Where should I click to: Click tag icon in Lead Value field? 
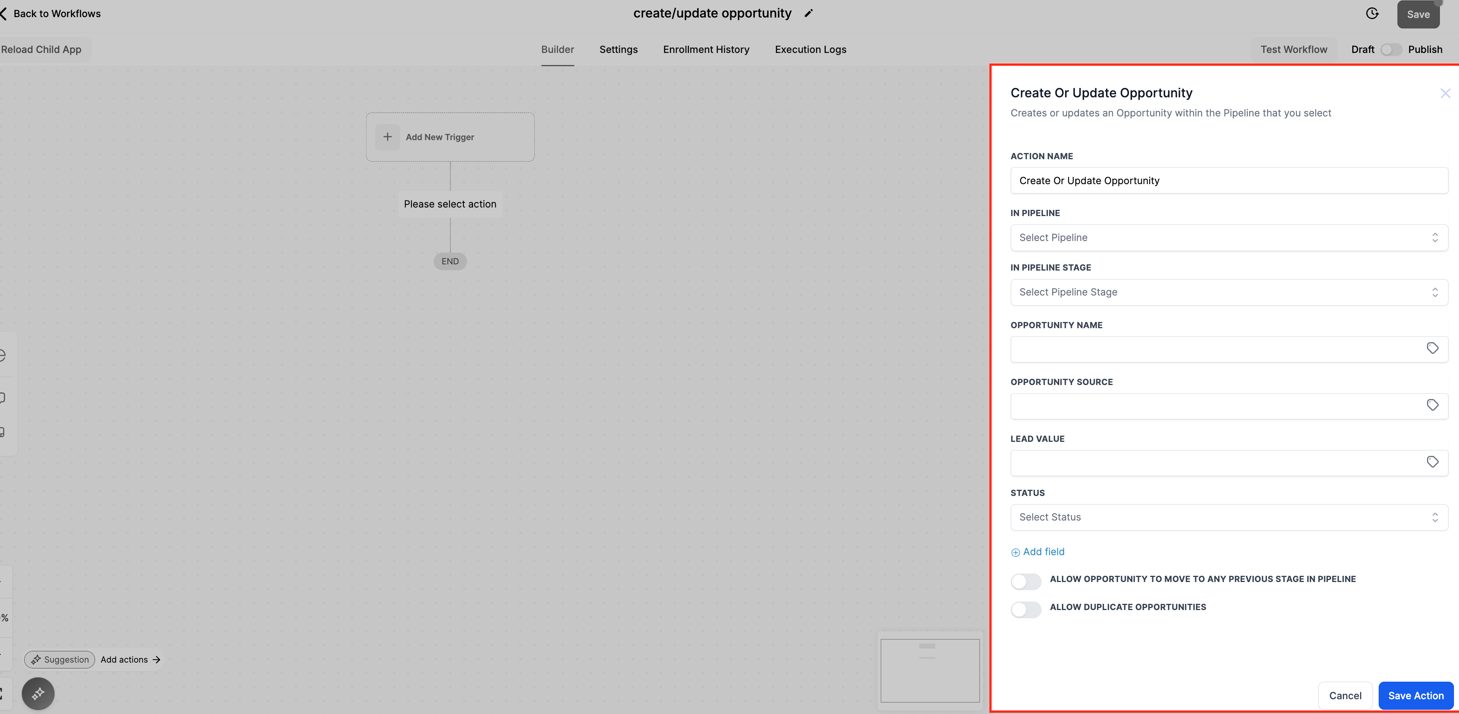pos(1433,462)
